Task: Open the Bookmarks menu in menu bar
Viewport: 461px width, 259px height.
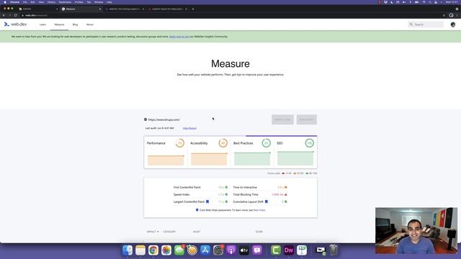Action: pyautogui.click(x=65, y=2)
